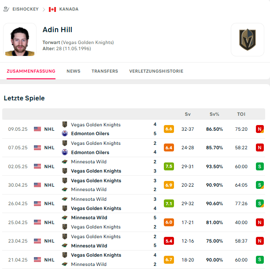
Task: Open Edmonton Oilers team in 07.05.25 game
Action: (90, 152)
